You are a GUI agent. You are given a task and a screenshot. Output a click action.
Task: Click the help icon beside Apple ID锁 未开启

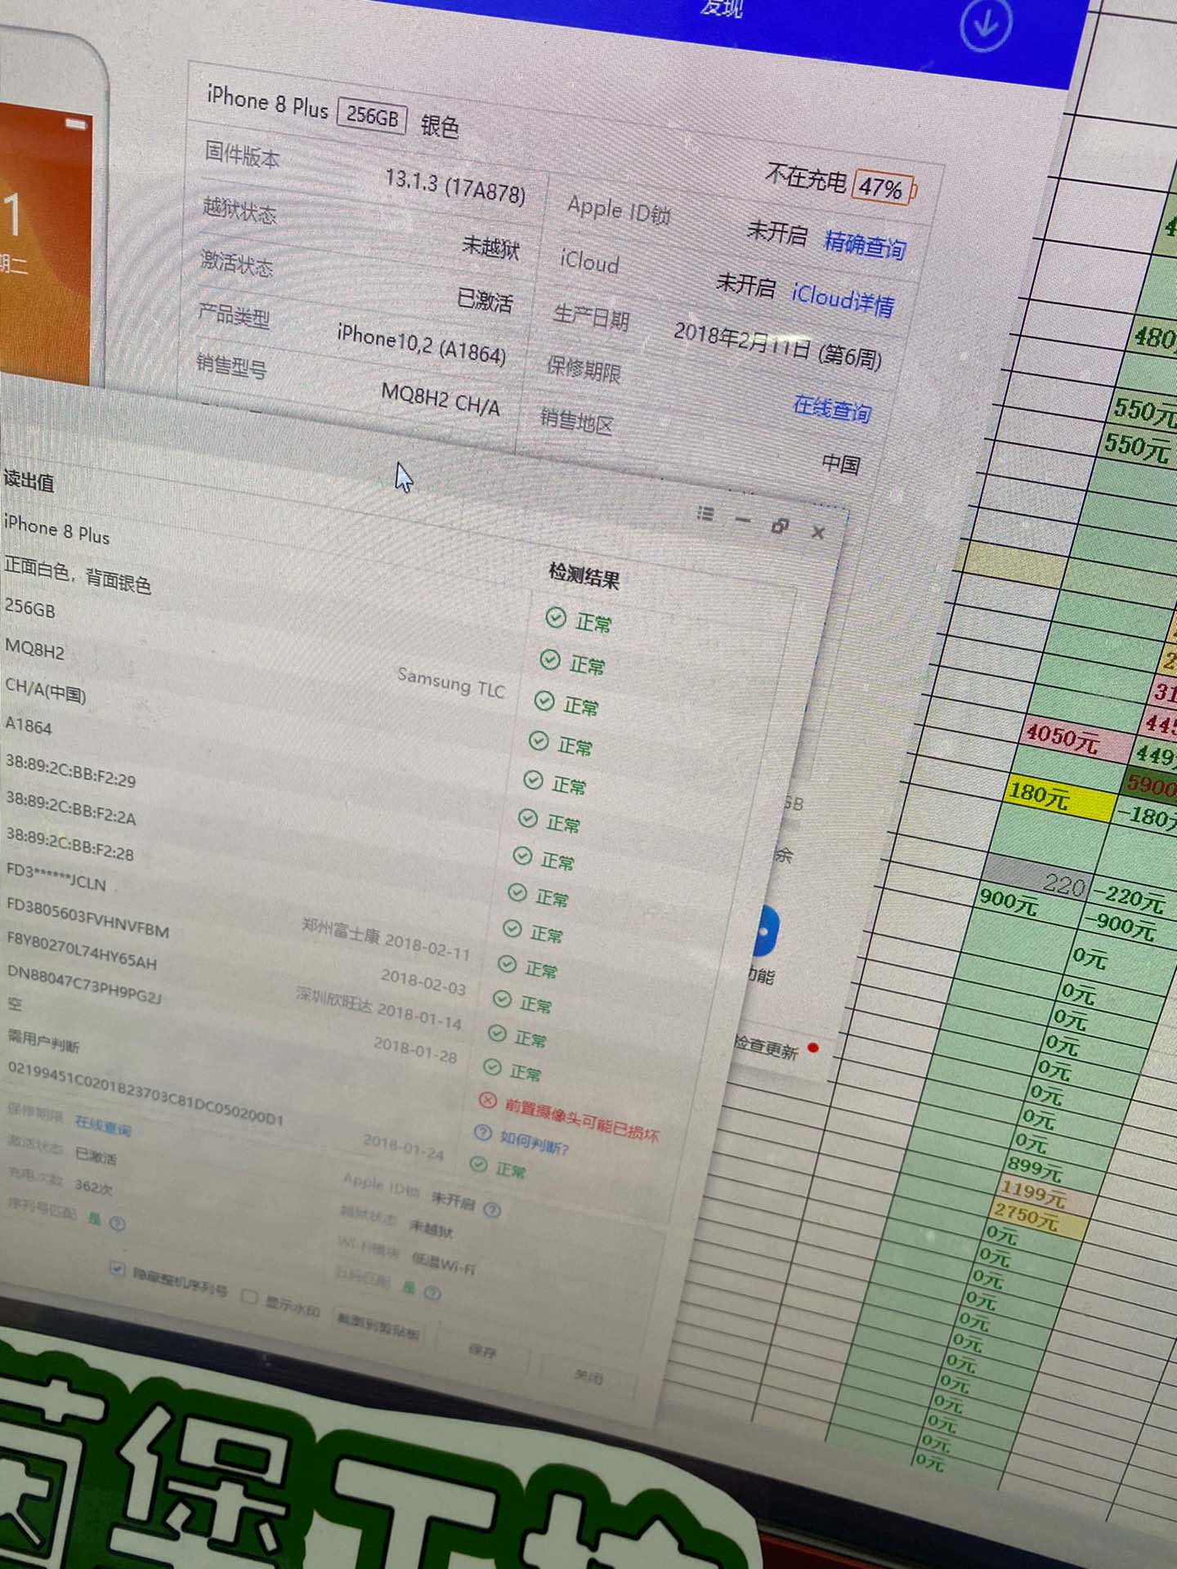point(491,1209)
